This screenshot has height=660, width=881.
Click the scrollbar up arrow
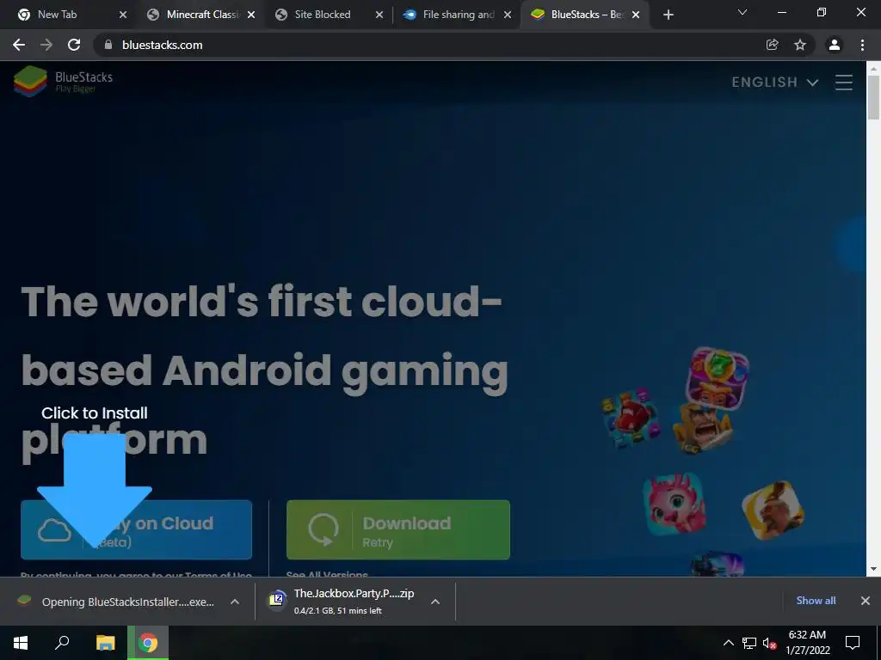point(873,69)
